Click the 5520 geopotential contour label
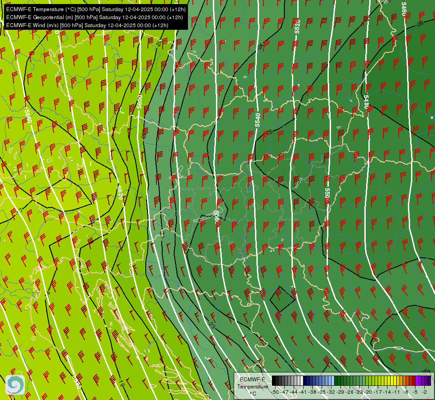The height and width of the screenshot is (400, 435). [297, 27]
